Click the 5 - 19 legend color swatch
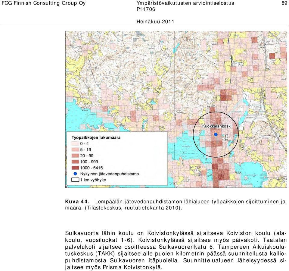289x271 pixels. tap(75, 150)
